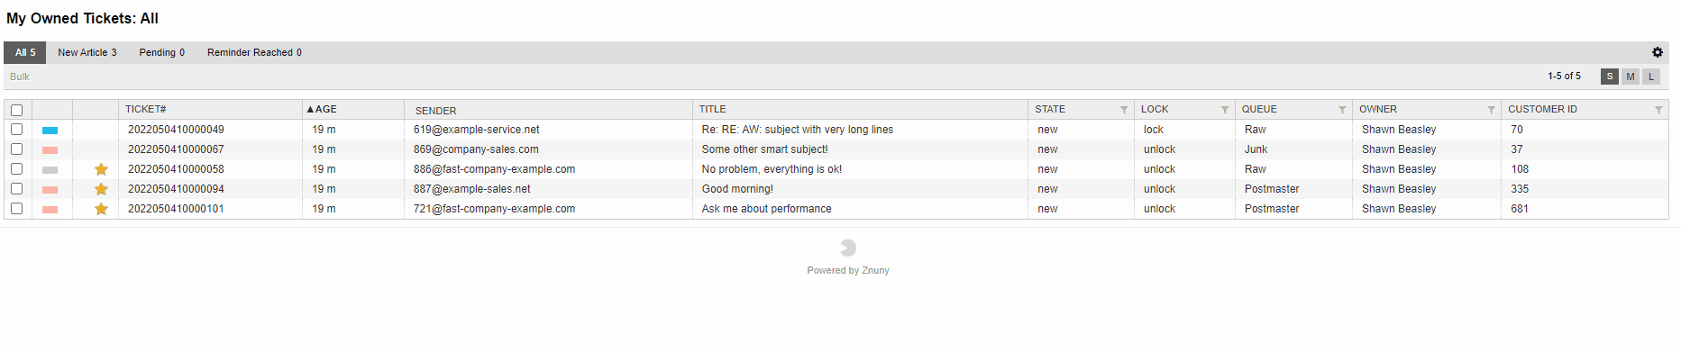Click the star icon for ticket 2022050410000058
This screenshot has width=1681, height=352.
101,169
